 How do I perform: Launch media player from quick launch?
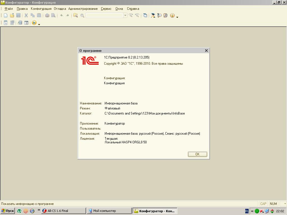pos(32,211)
